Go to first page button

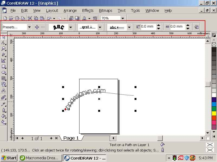17,138
